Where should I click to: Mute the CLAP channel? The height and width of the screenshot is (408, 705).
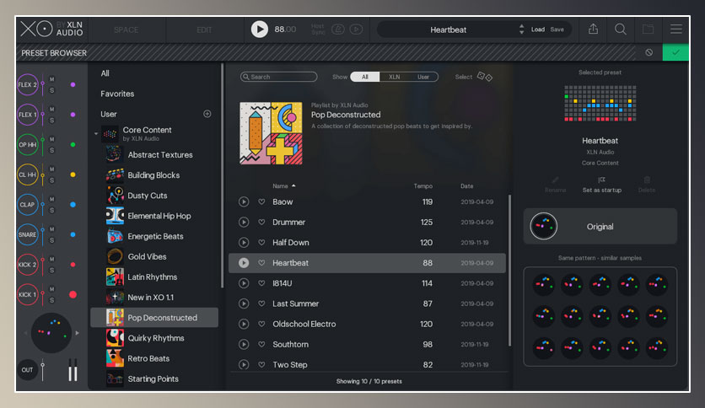pos(51,199)
